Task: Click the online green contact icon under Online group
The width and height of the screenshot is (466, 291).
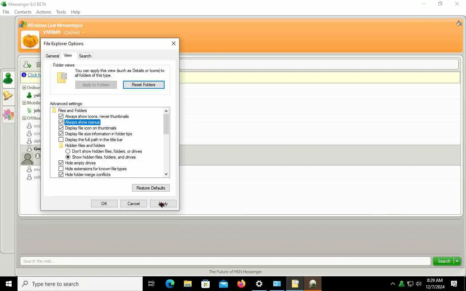Action: tap(29, 95)
